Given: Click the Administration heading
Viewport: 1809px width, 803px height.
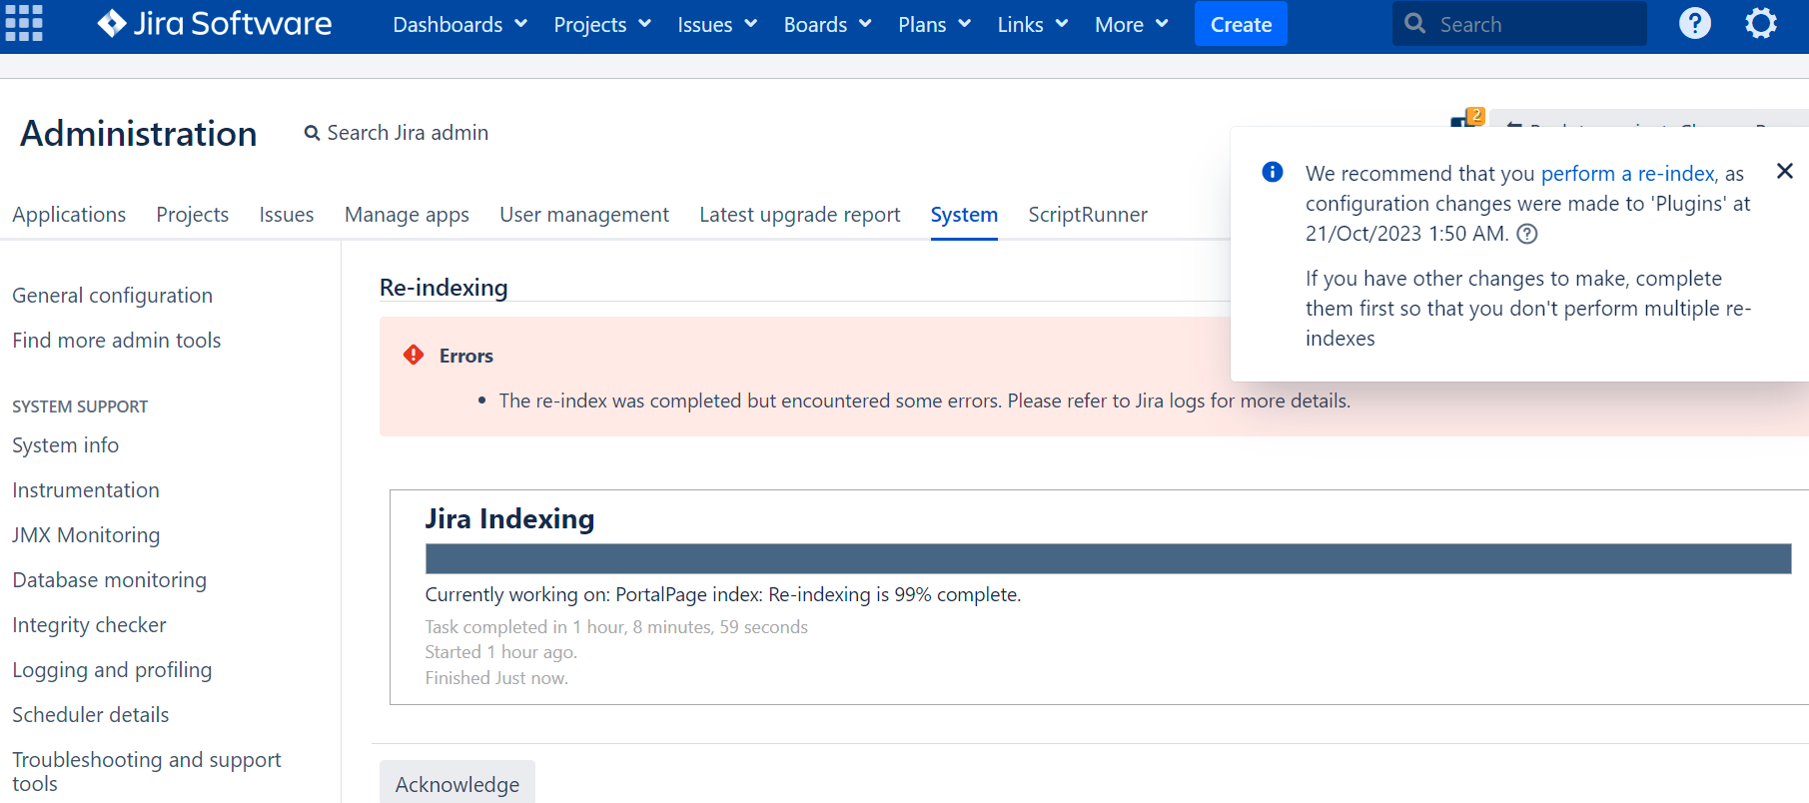Looking at the screenshot, I should 139,134.
